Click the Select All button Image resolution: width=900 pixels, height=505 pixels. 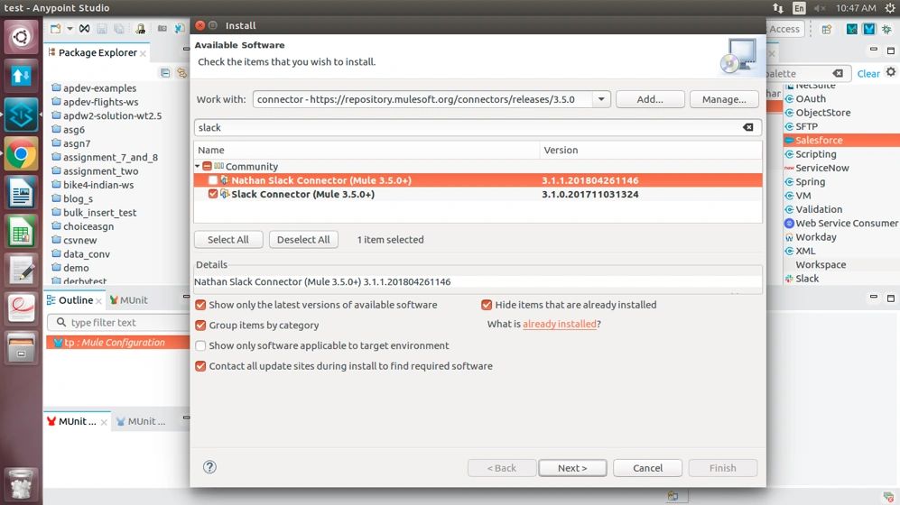coord(227,240)
